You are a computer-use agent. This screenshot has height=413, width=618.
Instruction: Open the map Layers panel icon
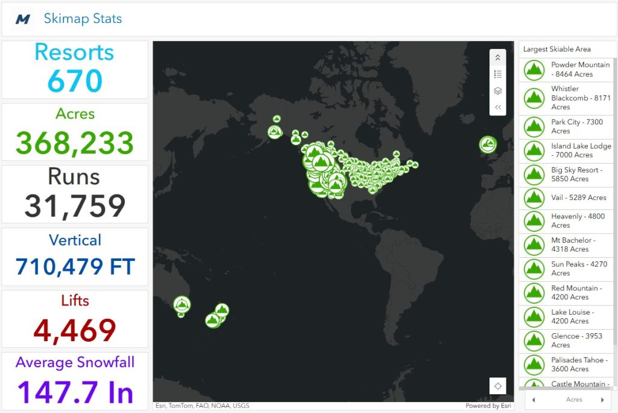pos(497,91)
